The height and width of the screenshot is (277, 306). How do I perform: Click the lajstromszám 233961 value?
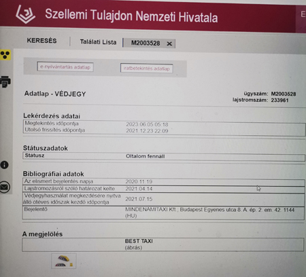click(279, 100)
